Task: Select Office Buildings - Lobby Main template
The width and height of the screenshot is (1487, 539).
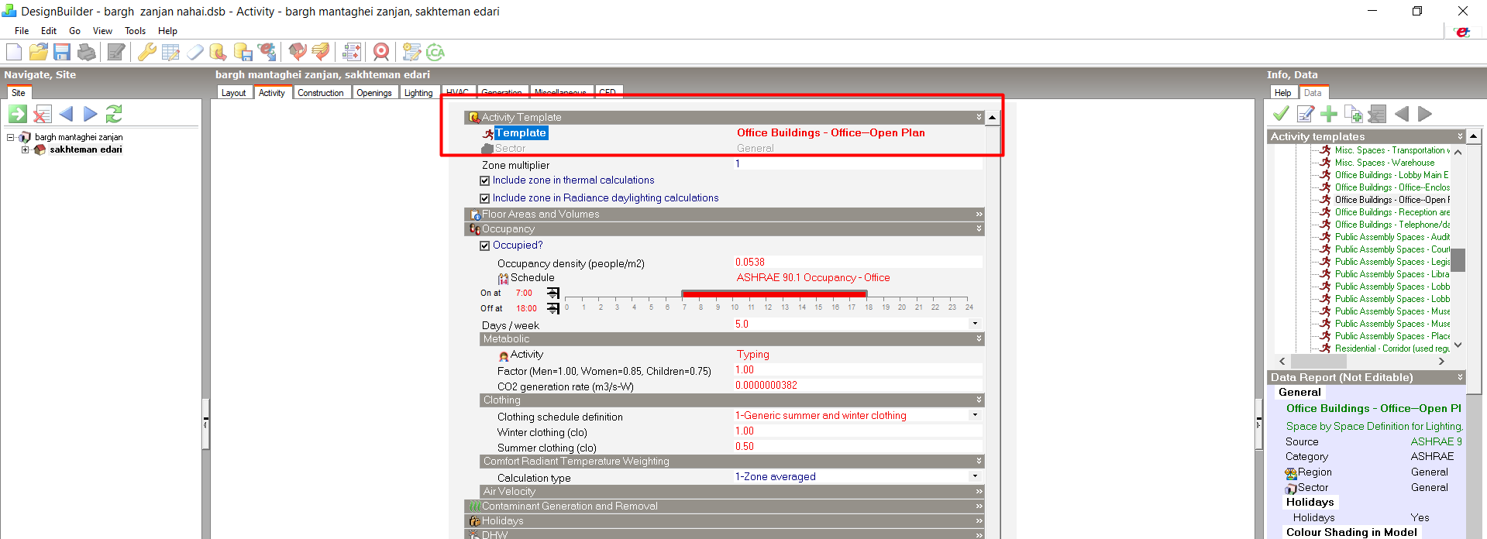Action: [1391, 175]
